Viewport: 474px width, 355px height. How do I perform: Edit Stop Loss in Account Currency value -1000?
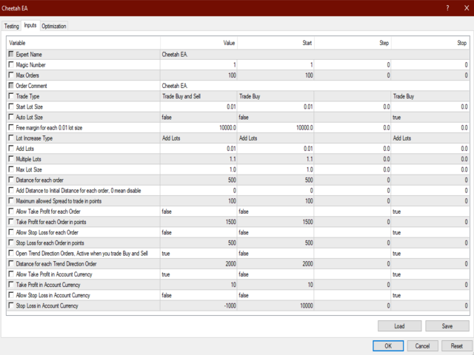tap(198, 305)
